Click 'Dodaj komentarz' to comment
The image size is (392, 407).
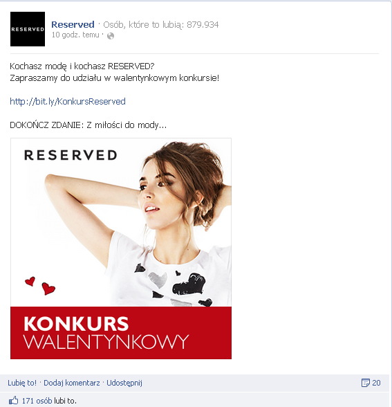pos(72,383)
